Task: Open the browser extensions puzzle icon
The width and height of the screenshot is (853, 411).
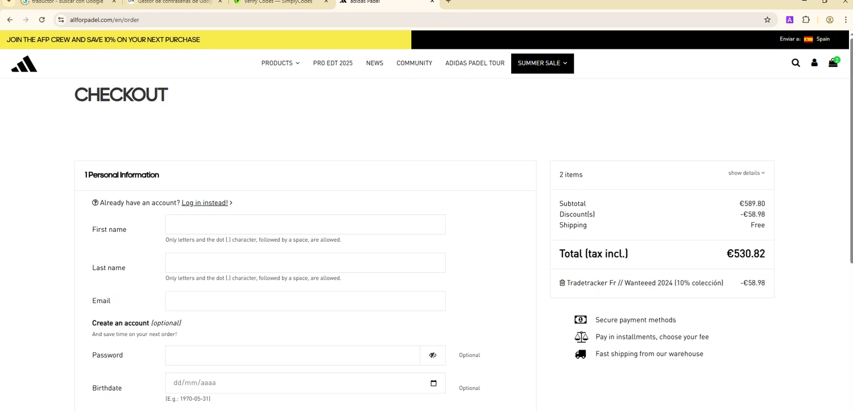Action: (x=806, y=20)
